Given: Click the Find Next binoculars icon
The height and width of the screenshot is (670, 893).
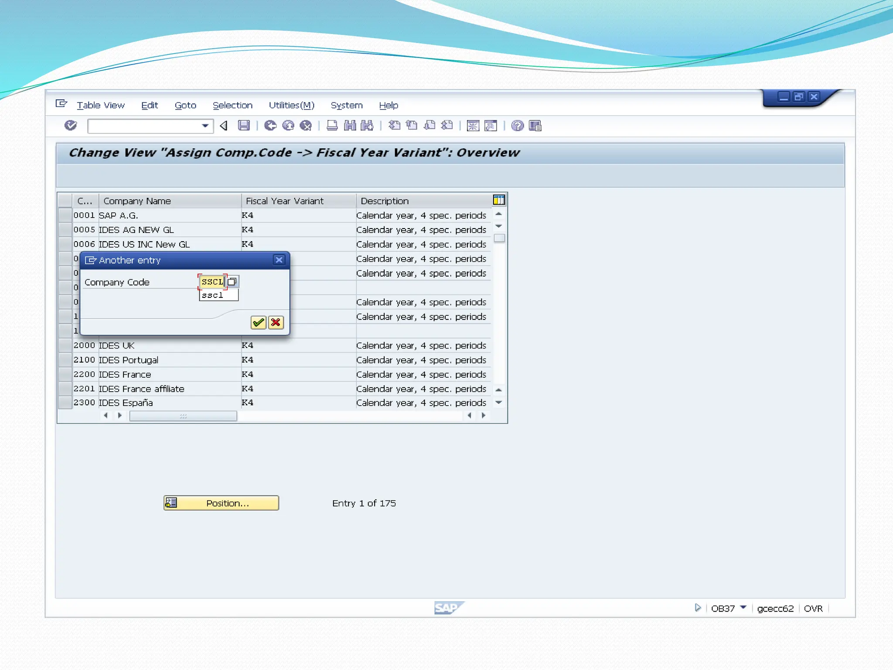Looking at the screenshot, I should click(367, 126).
